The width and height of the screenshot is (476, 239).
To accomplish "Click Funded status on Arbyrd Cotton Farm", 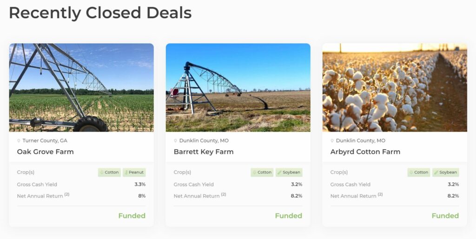I will 445,216.
